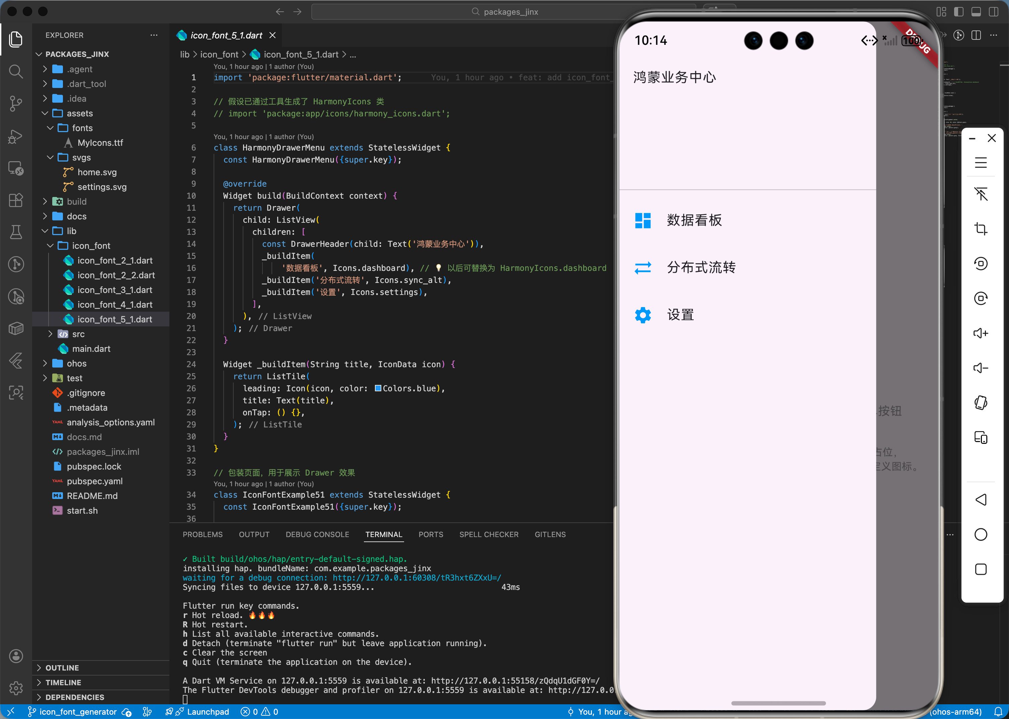Viewport: 1009px width, 719px height.
Task: Switch to DEBUG CONSOLE tab
Action: (317, 534)
